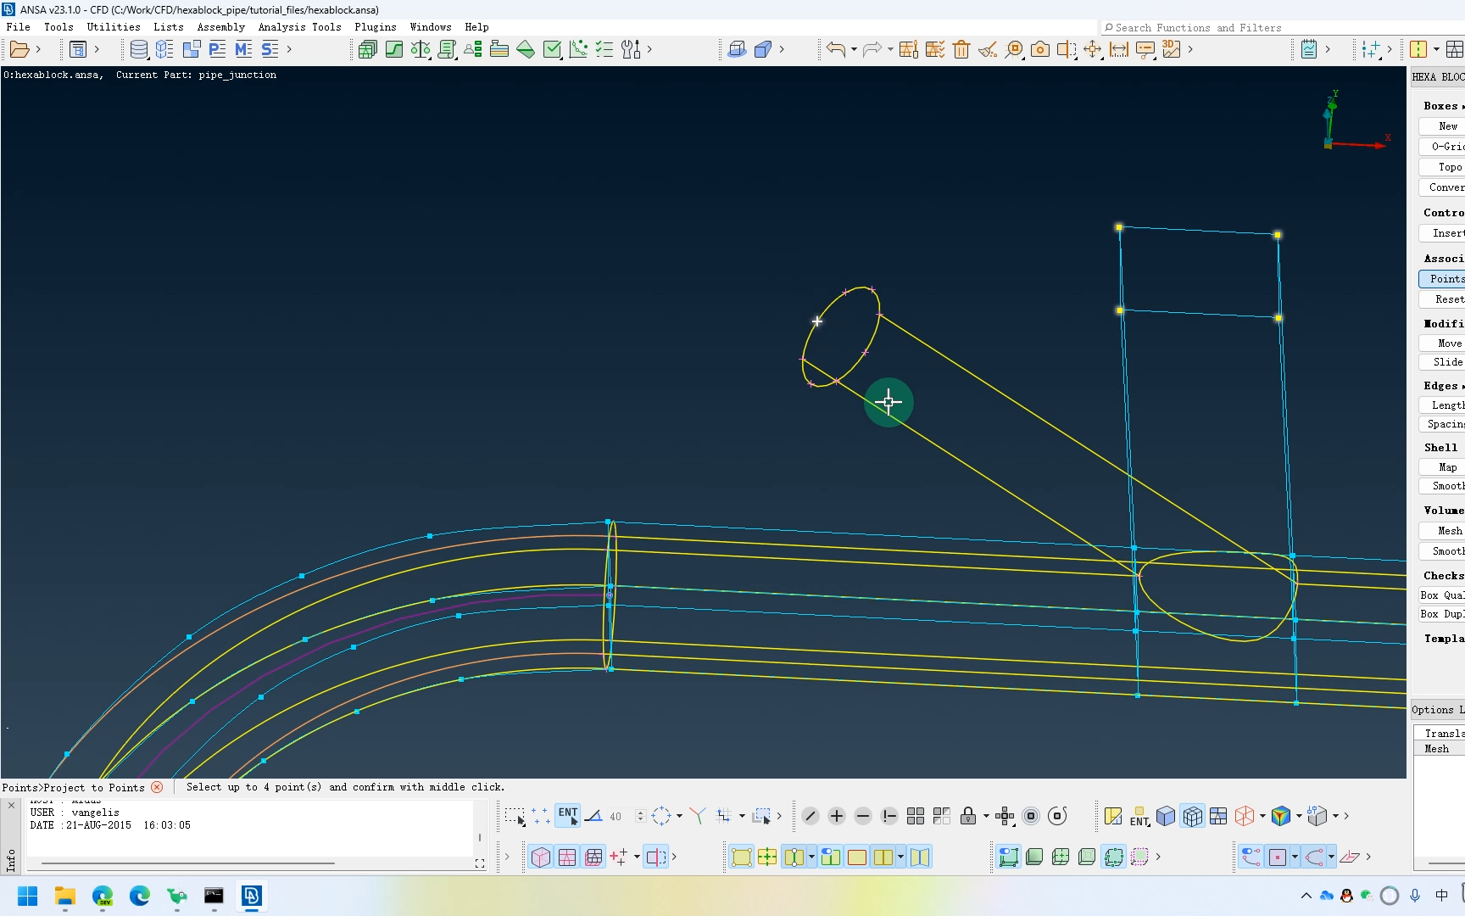
Task: Click the minus hide icon in bottom toolbar
Action: point(863,816)
